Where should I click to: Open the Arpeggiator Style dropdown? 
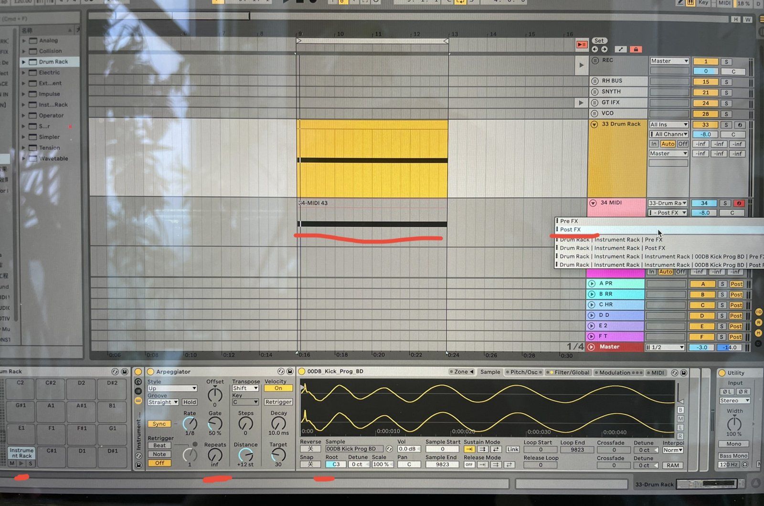pos(172,388)
